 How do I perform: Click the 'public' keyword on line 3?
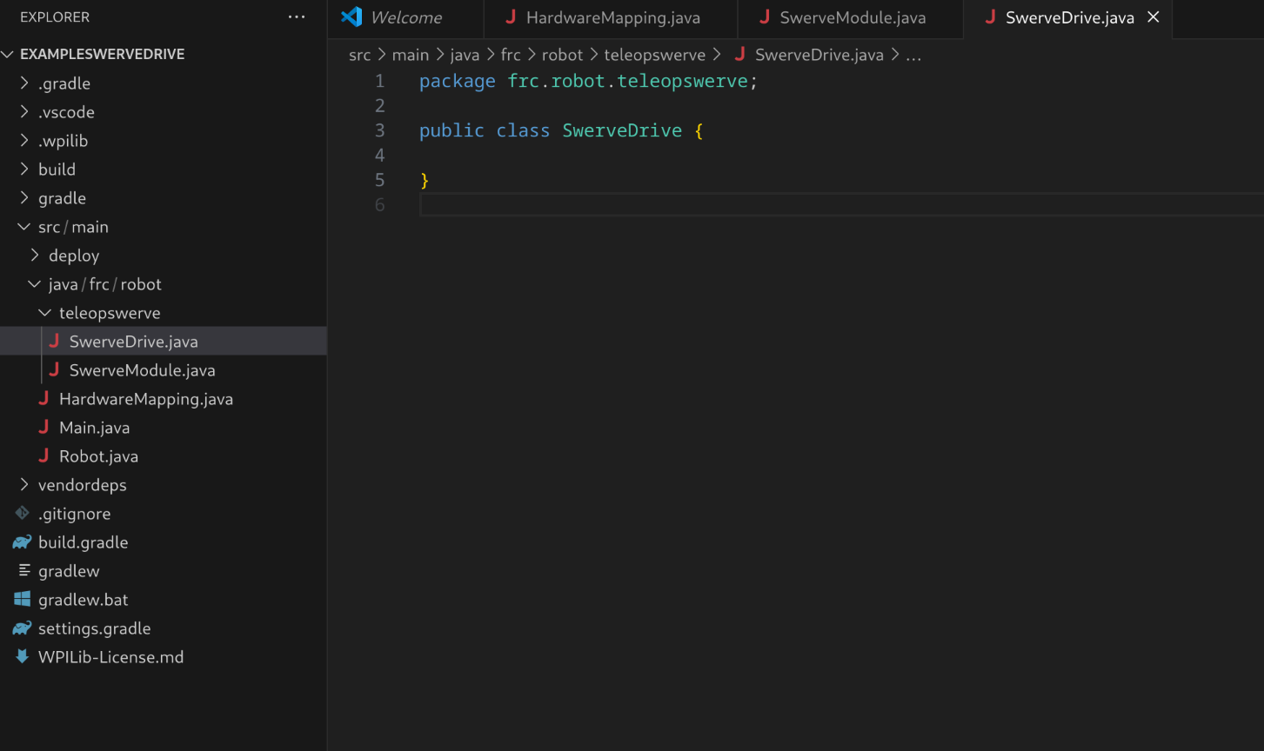click(x=451, y=131)
